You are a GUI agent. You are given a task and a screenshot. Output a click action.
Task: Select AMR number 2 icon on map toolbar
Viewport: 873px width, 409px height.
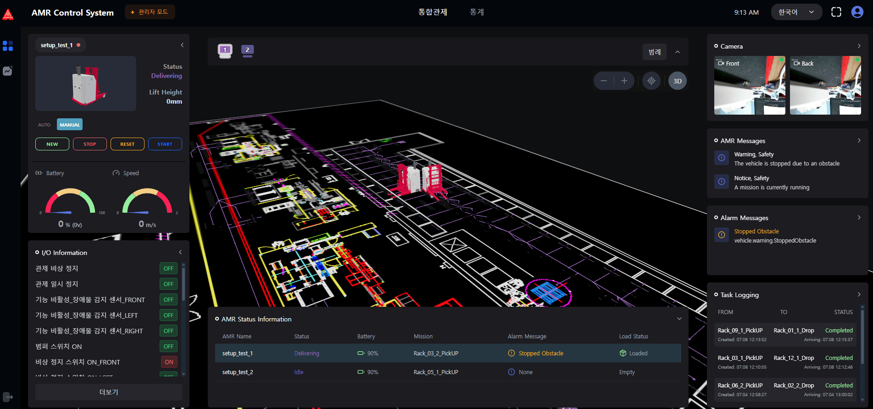(247, 50)
